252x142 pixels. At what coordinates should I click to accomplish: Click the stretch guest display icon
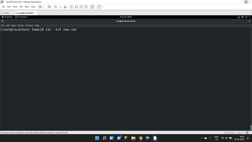pyautogui.click(x=99, y=7)
